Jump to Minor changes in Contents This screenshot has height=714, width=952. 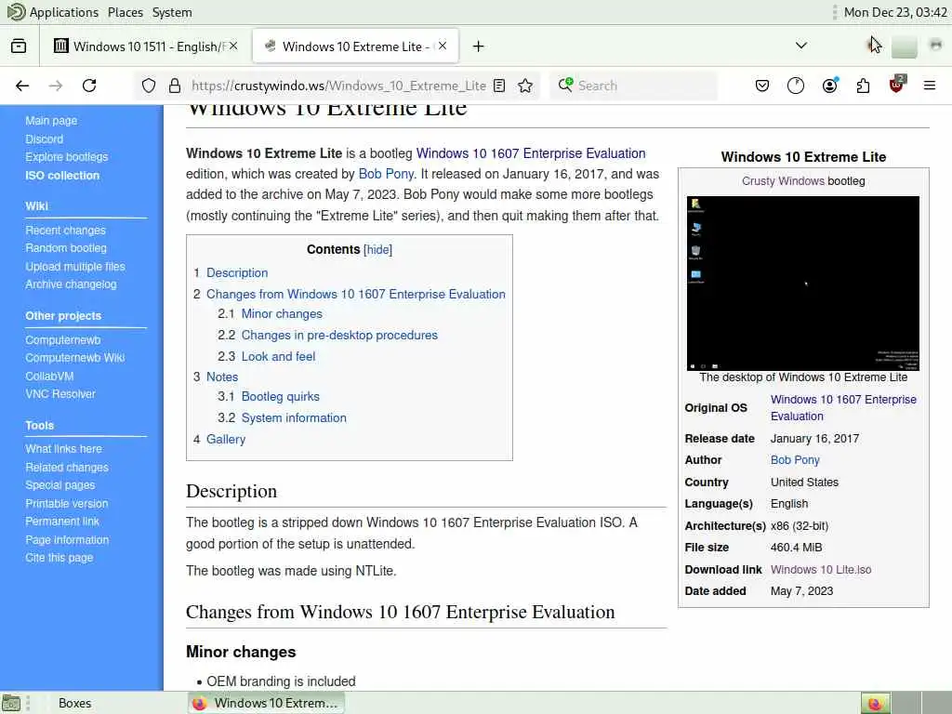tap(282, 314)
